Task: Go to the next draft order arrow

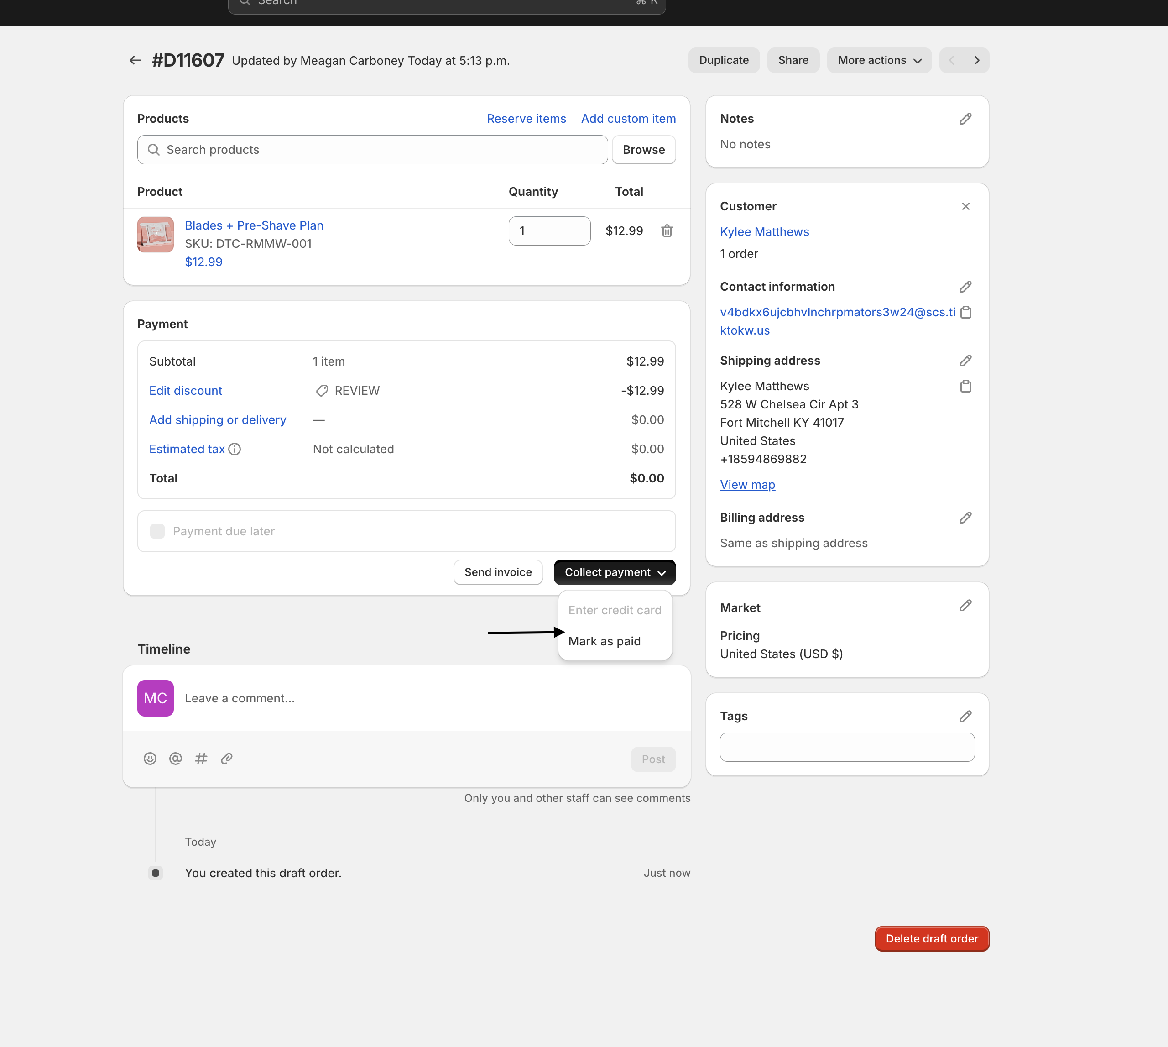Action: (976, 60)
